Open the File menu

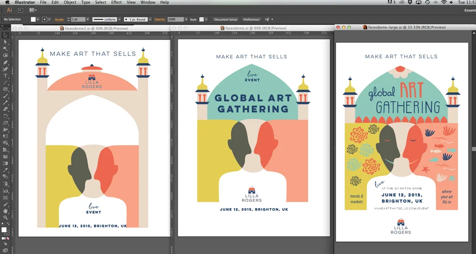click(43, 2)
